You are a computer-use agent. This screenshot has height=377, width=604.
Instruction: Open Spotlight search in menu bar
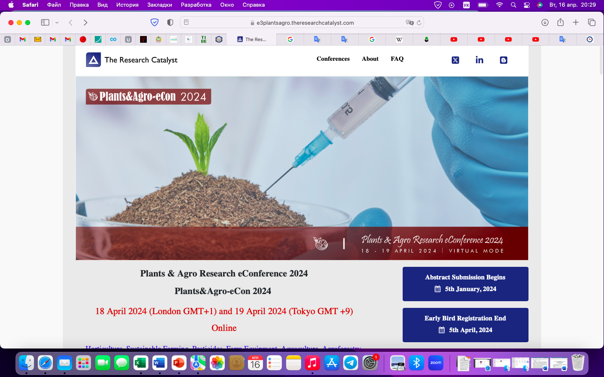513,5
